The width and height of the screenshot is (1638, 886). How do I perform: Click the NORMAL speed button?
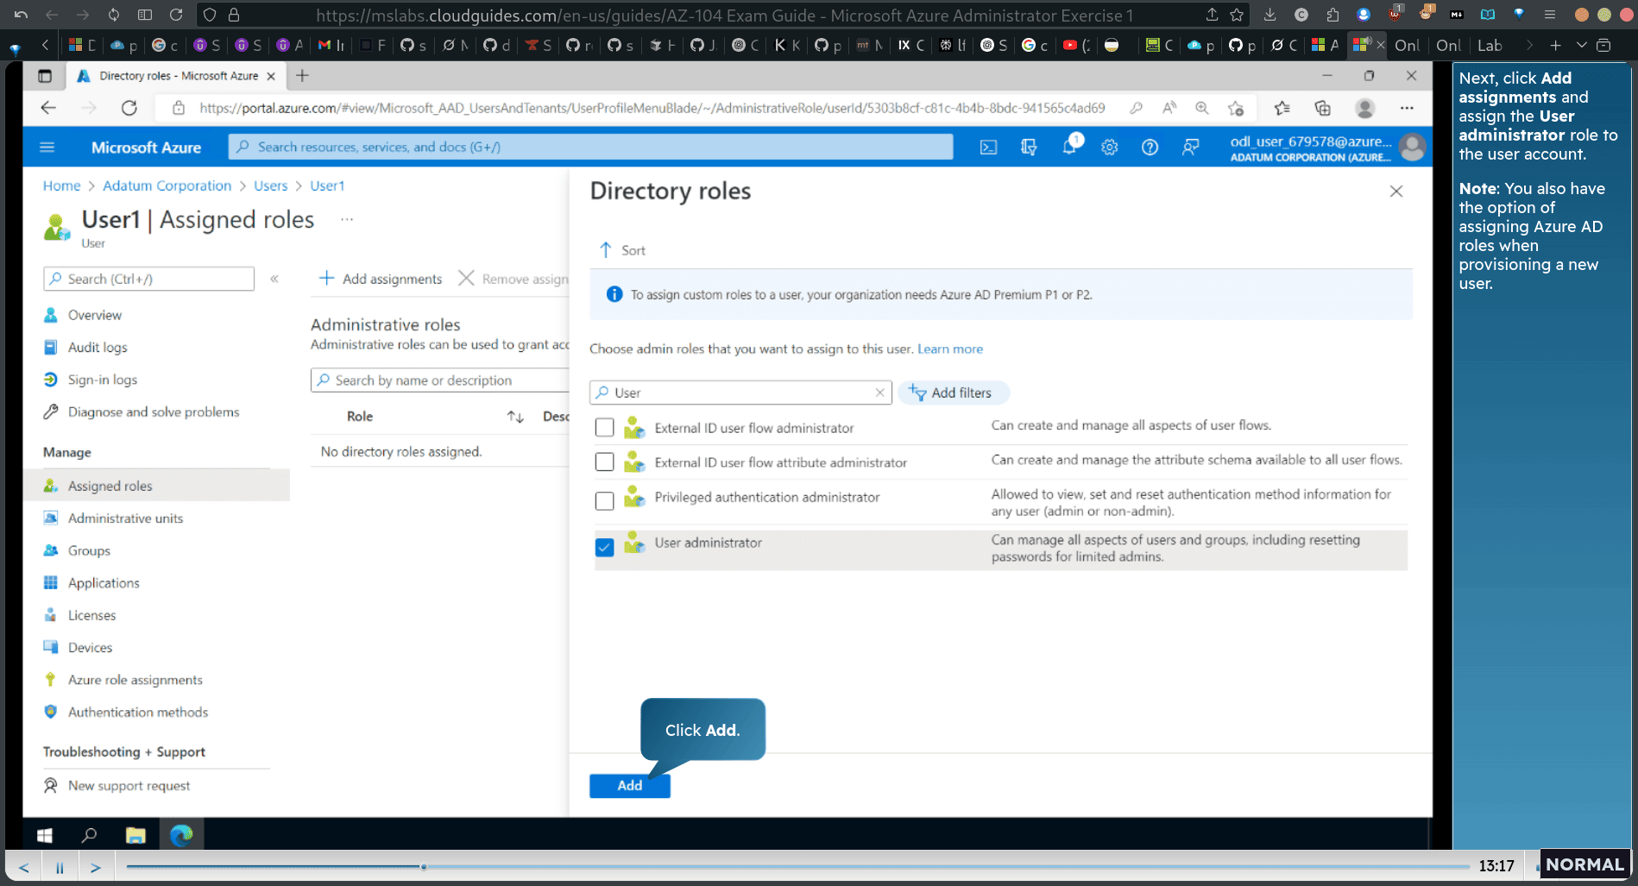click(x=1584, y=864)
